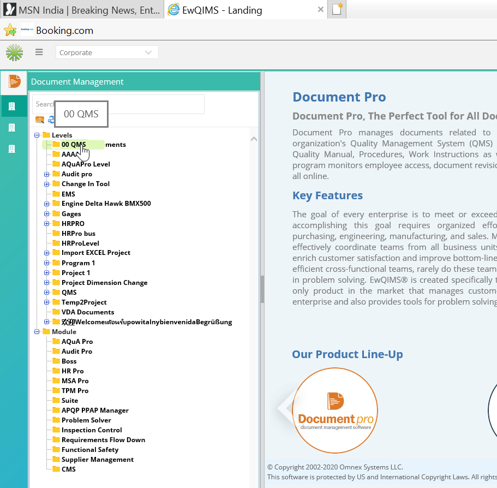The height and width of the screenshot is (488, 497).
Task: Expand the Temp2Project folder
Action: [x=46, y=302]
